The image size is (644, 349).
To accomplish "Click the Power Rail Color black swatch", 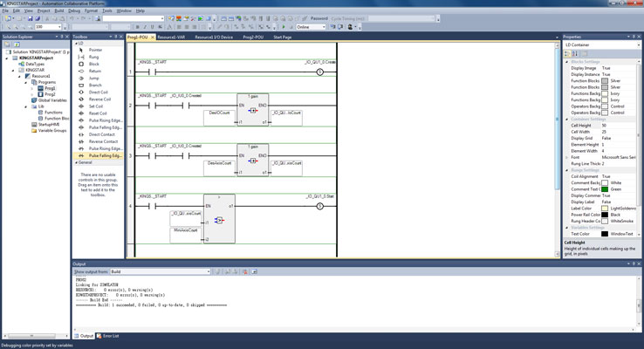I will tap(605, 215).
